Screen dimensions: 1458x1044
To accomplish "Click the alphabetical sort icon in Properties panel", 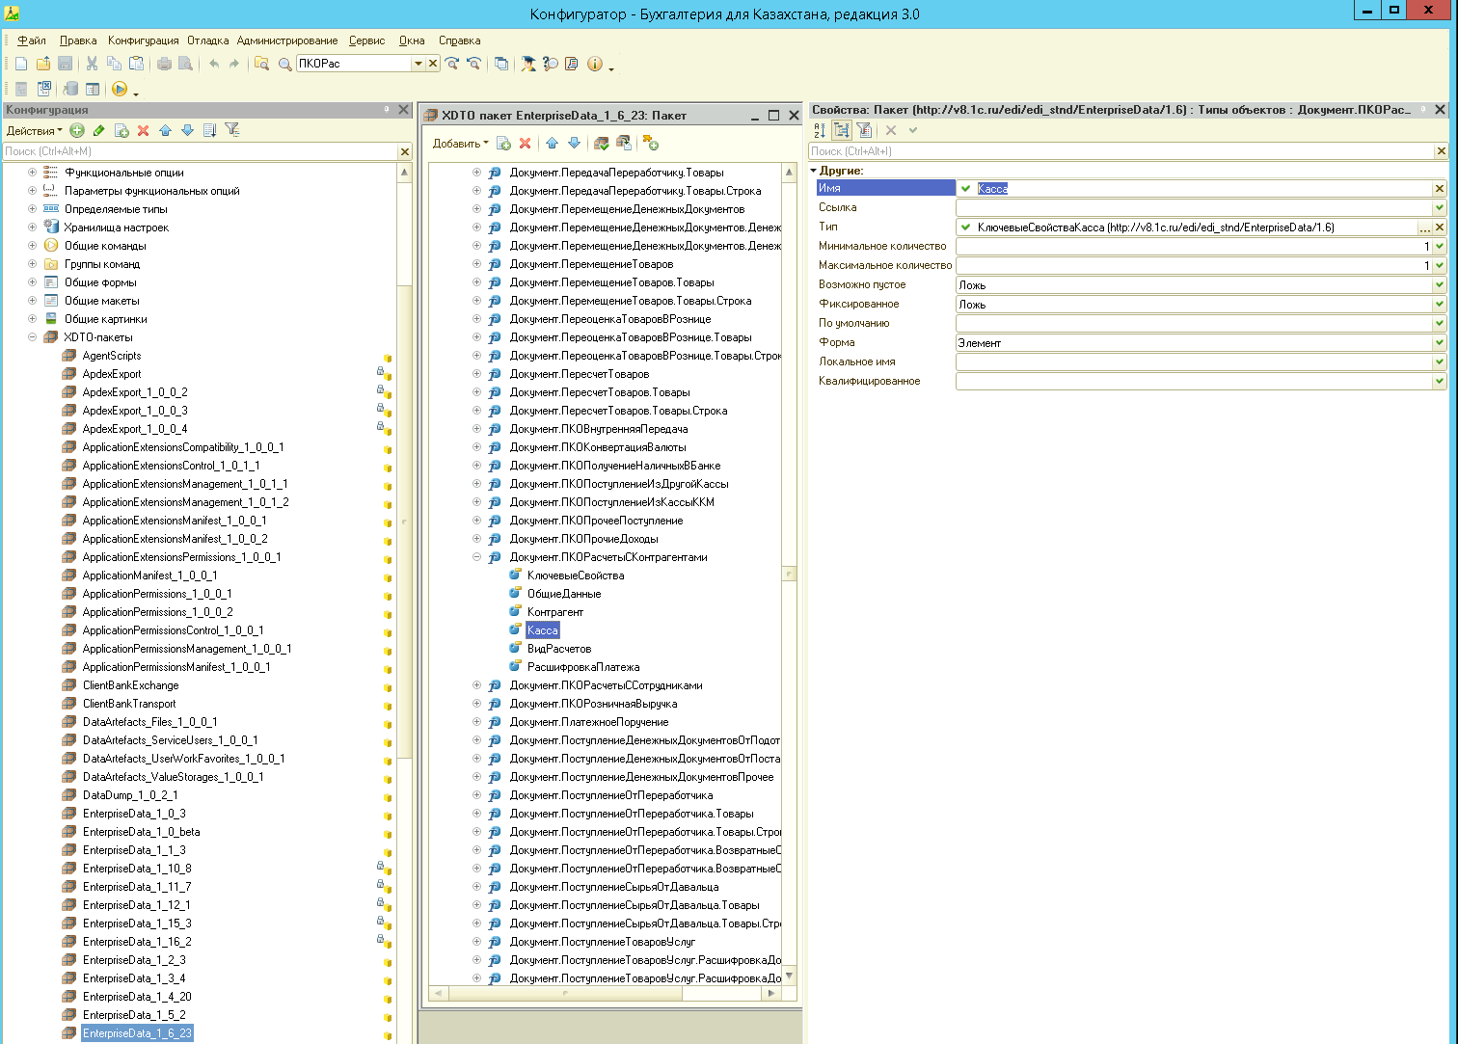I will [x=820, y=130].
